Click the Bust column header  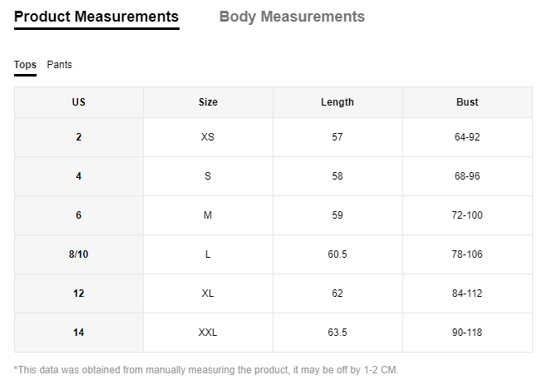click(x=467, y=102)
